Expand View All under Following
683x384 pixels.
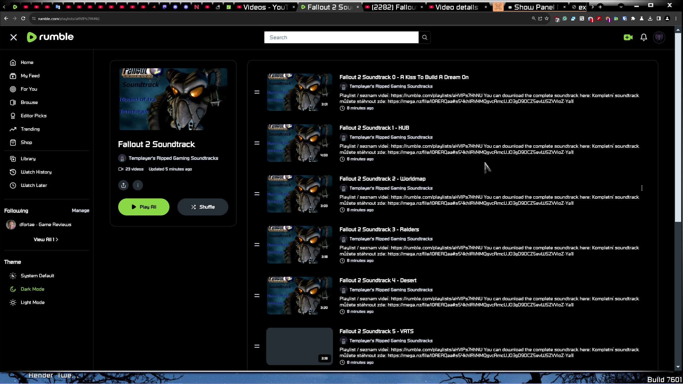click(46, 239)
